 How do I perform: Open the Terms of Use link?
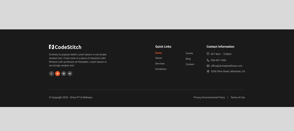point(238,97)
